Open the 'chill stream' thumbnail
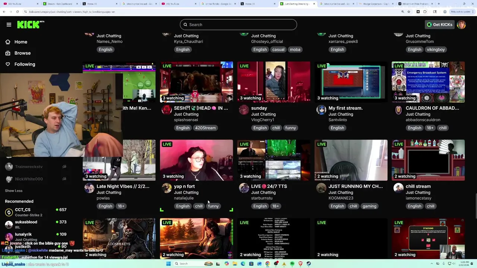The width and height of the screenshot is (477, 268). (x=428, y=160)
